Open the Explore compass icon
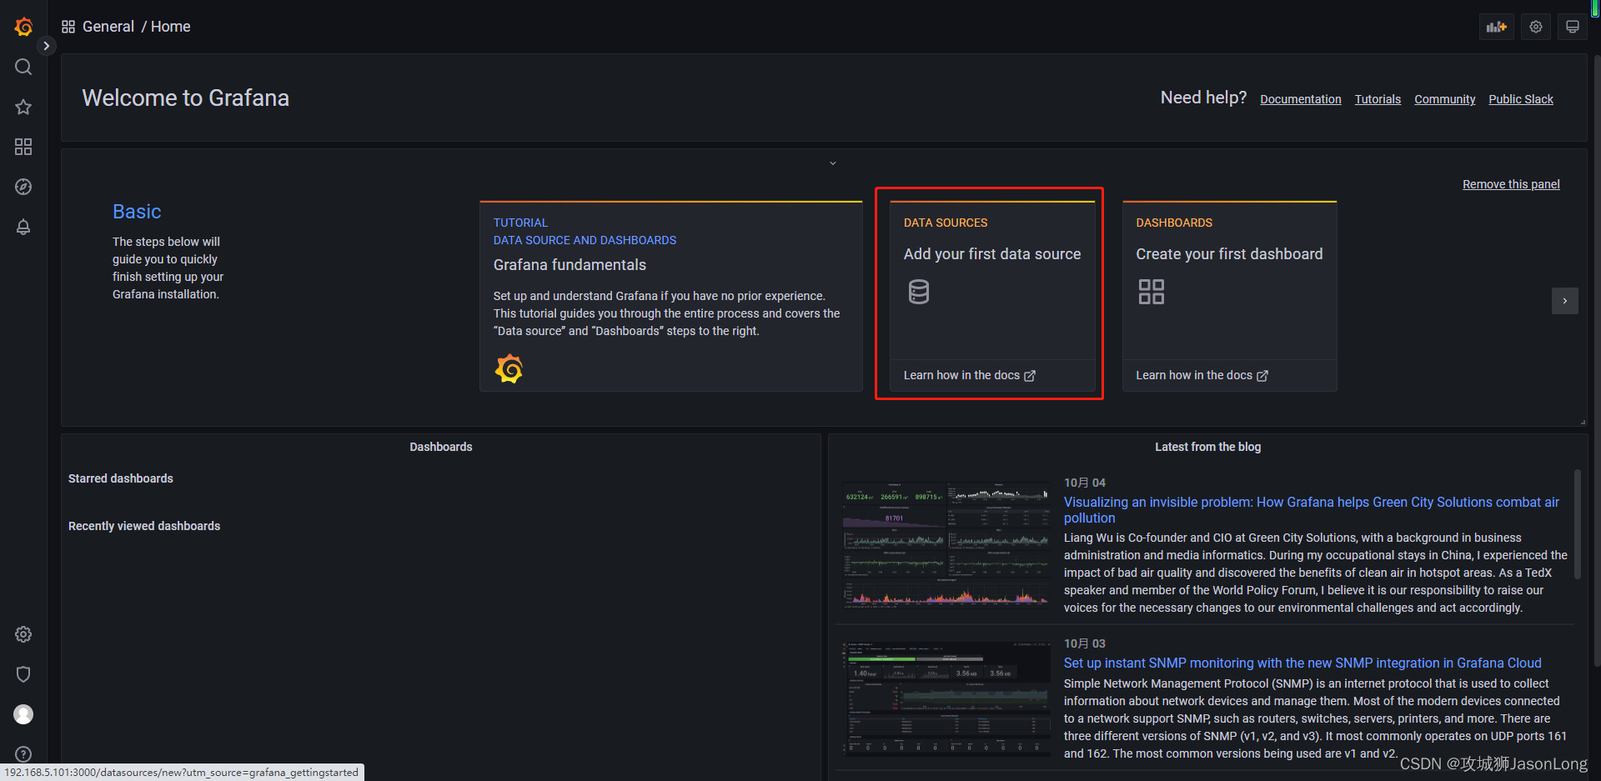 23,187
